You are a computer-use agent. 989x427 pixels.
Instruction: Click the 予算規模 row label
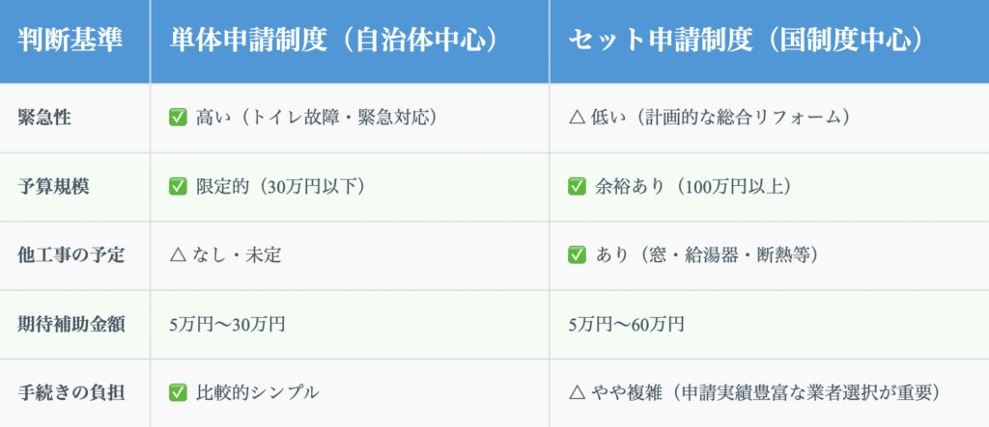[53, 187]
